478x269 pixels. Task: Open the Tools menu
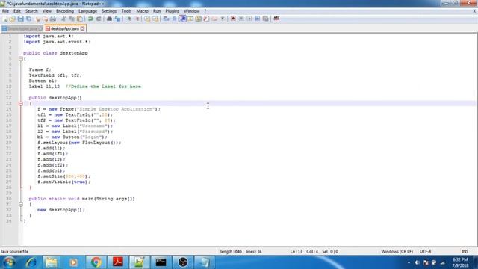tap(126, 11)
